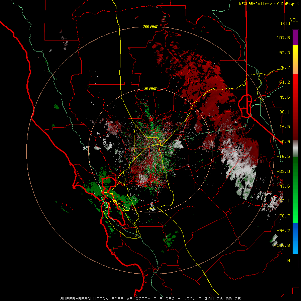
Task: Click the 92.3 velocity scale value
Action: [285, 53]
